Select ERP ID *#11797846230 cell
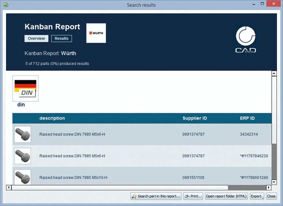 click(x=254, y=156)
